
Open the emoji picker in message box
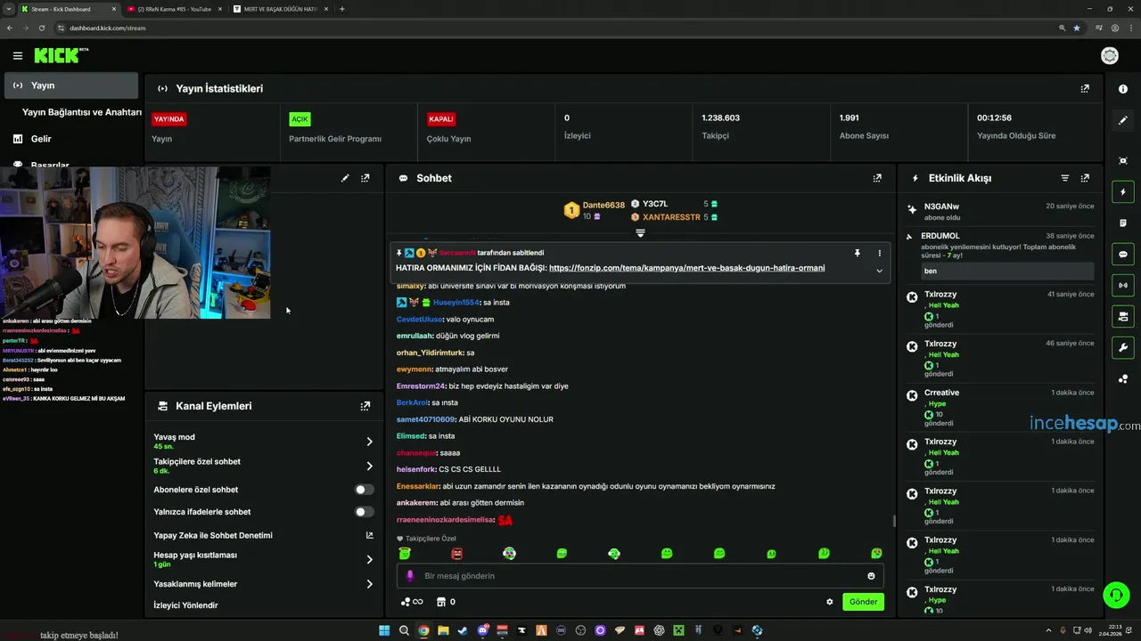point(871,576)
